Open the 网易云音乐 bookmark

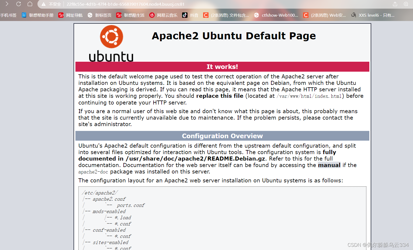pos(167,15)
